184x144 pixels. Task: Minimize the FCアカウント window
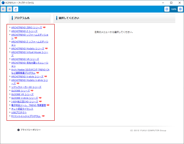click(163, 3)
